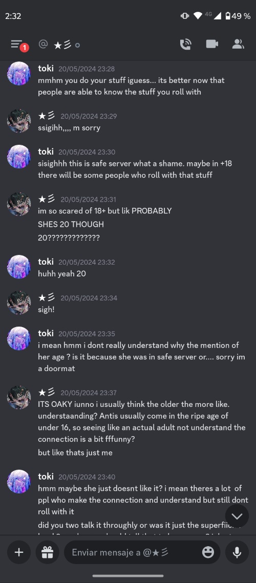Image resolution: width=256 pixels, height=583 pixels.
Task: Tap the star user's avatar at 23:31
Action: pos(18,204)
